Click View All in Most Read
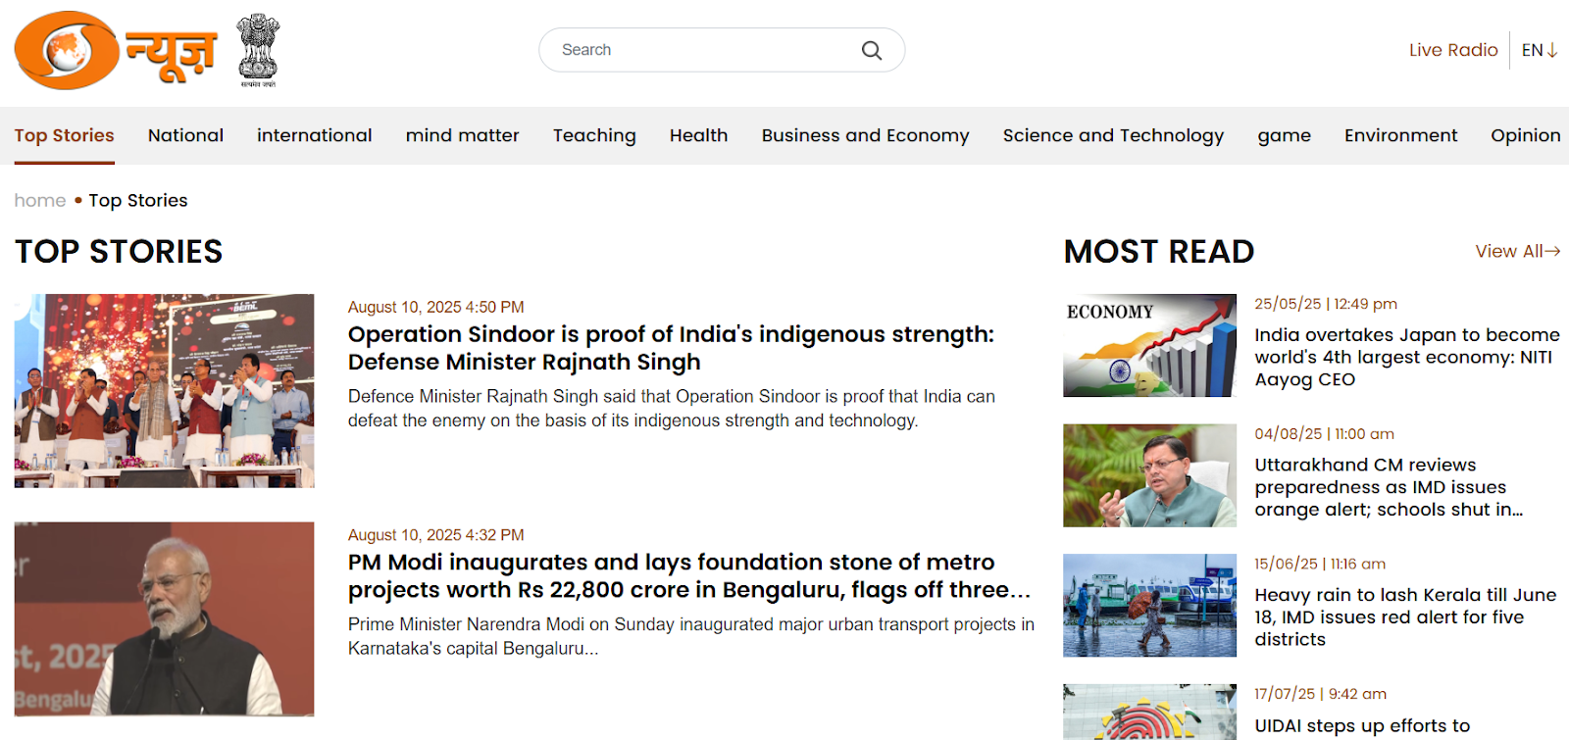This screenshot has height=740, width=1569. [x=1517, y=252]
